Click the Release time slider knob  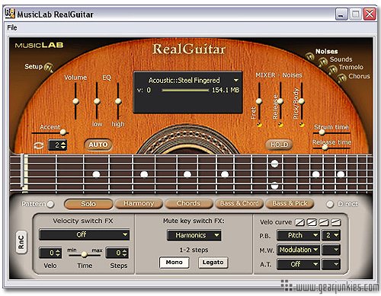[325, 148]
